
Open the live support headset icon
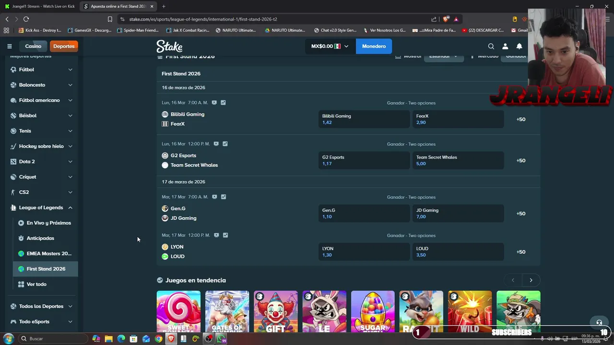point(599,322)
